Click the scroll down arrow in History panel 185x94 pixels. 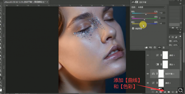pos(181,25)
